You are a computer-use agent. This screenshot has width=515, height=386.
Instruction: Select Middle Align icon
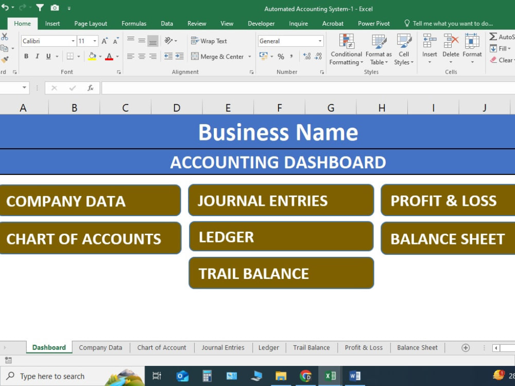coord(142,40)
